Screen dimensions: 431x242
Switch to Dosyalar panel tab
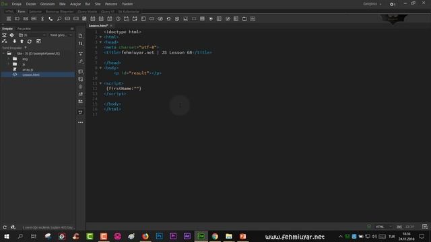click(x=7, y=28)
